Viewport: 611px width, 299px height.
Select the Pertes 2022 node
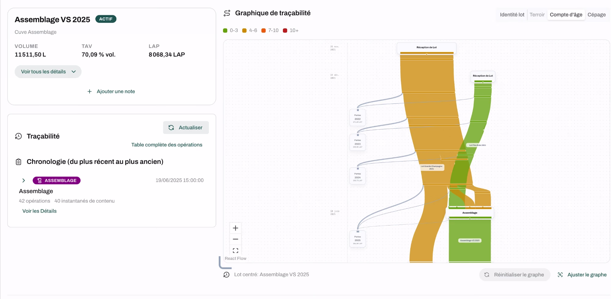coord(358,118)
